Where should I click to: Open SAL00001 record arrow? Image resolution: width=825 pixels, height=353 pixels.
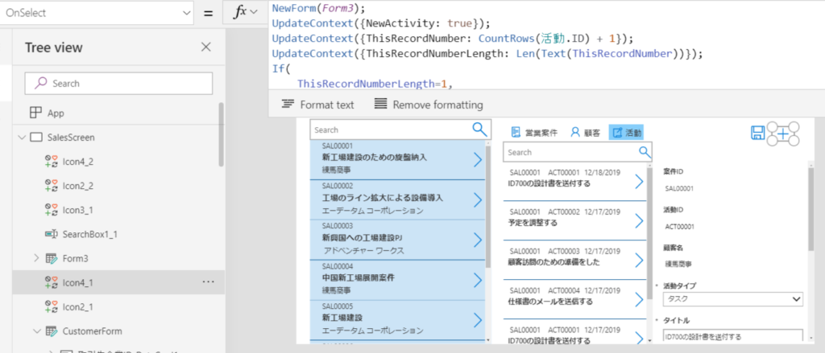(478, 160)
